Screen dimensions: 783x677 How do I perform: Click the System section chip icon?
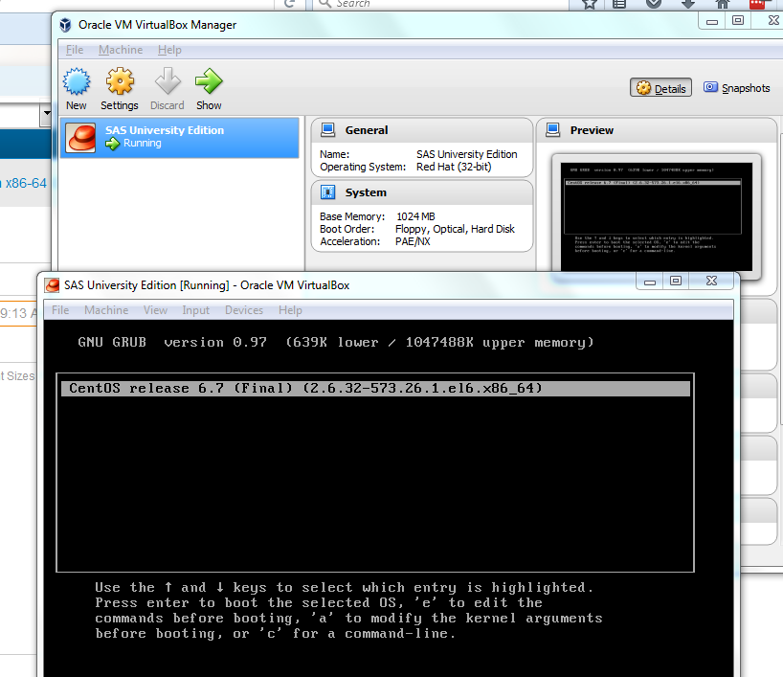click(x=328, y=192)
